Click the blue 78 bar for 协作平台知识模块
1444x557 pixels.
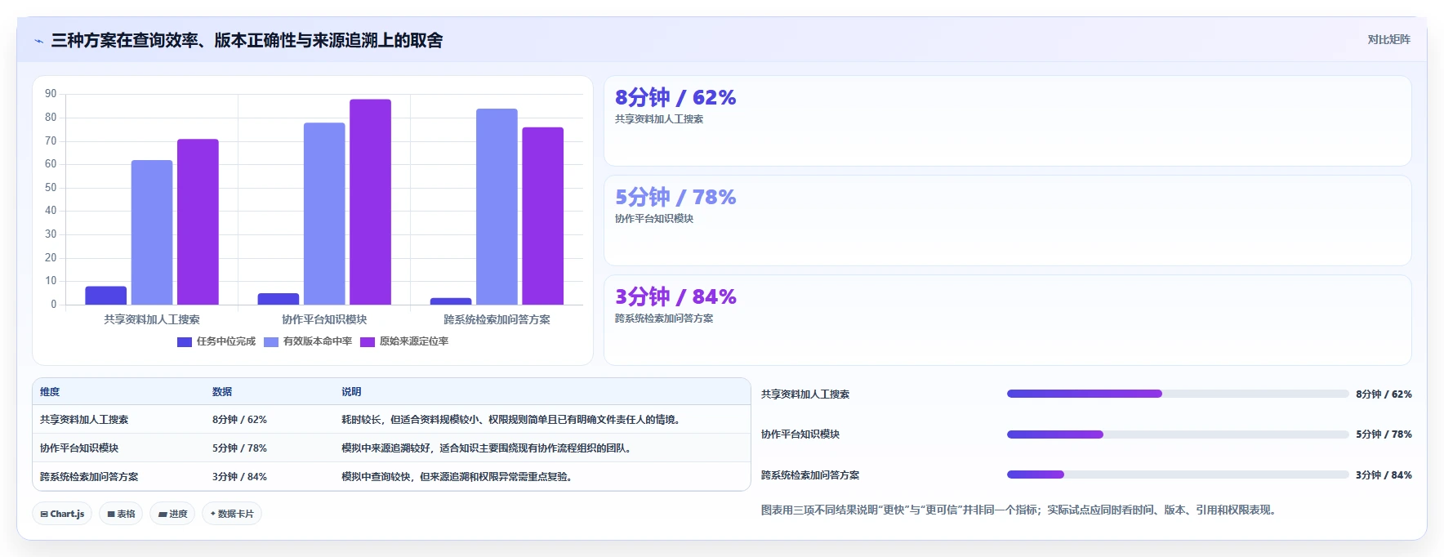pyautogui.click(x=324, y=214)
